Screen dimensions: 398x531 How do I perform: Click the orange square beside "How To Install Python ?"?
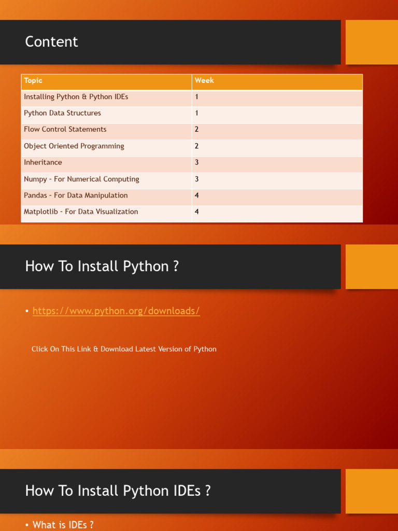(372, 267)
